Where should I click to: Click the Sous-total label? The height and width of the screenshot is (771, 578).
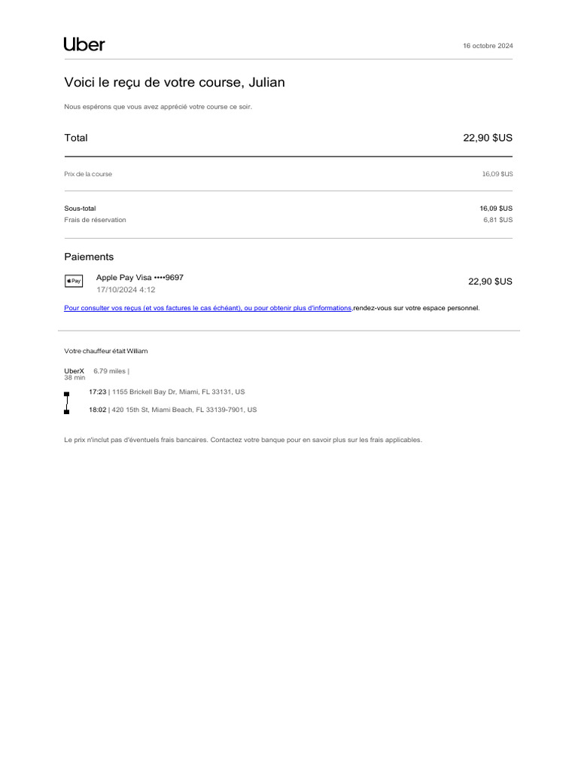click(80, 209)
